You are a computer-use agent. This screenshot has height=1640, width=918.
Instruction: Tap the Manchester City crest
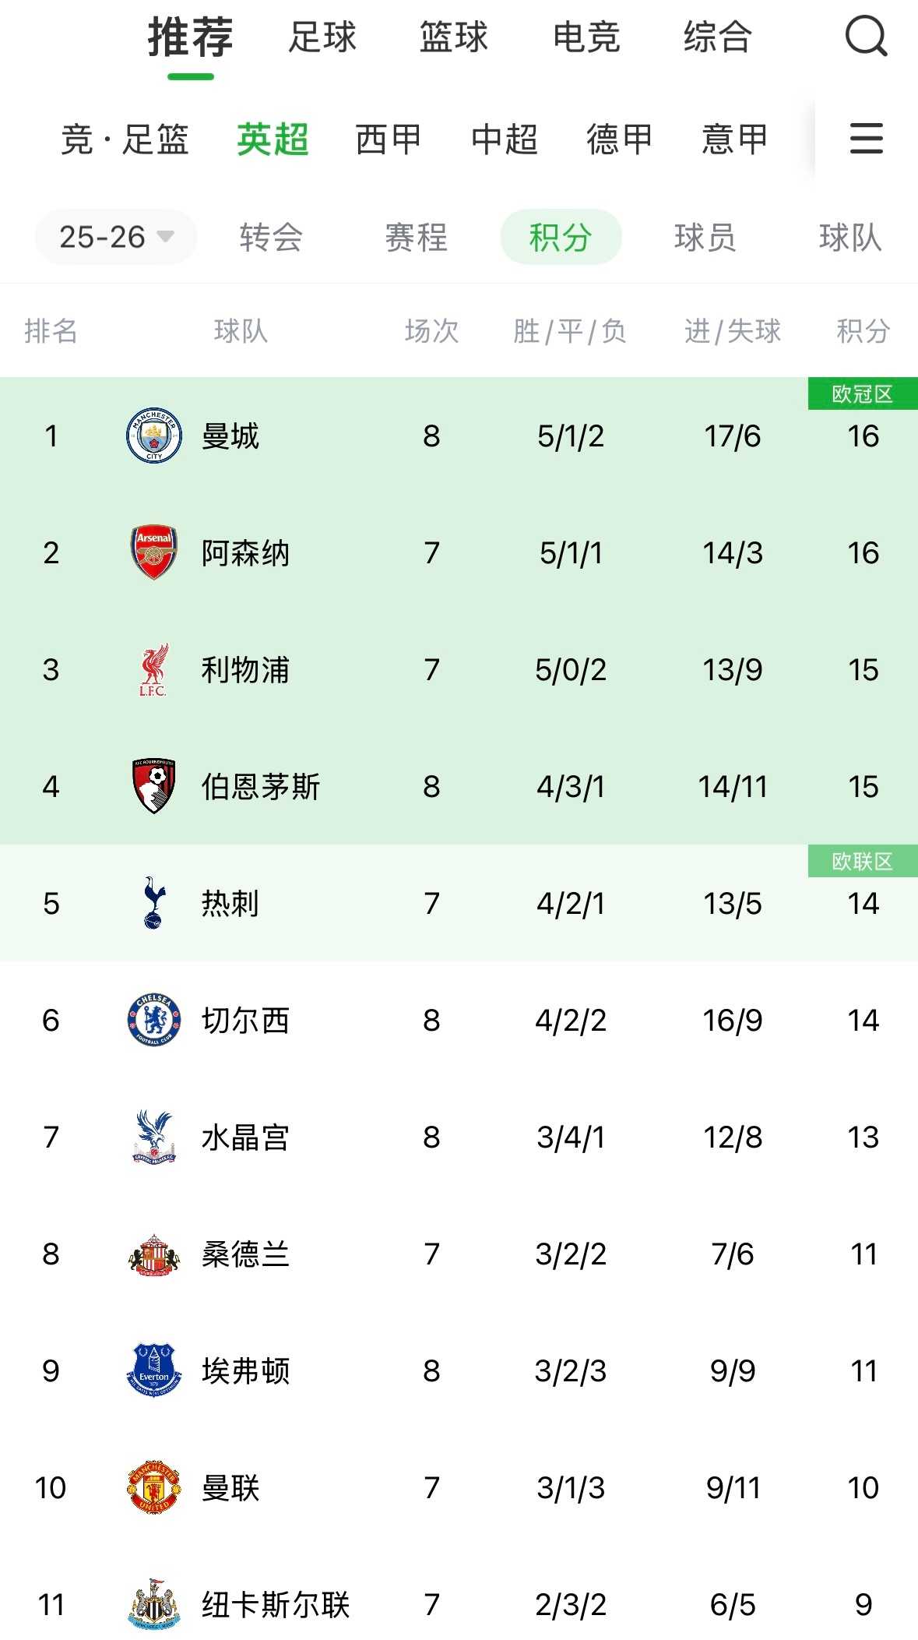(154, 436)
